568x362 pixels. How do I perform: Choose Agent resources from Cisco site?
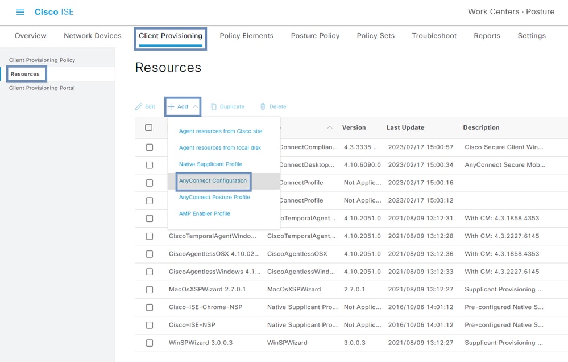(x=221, y=131)
